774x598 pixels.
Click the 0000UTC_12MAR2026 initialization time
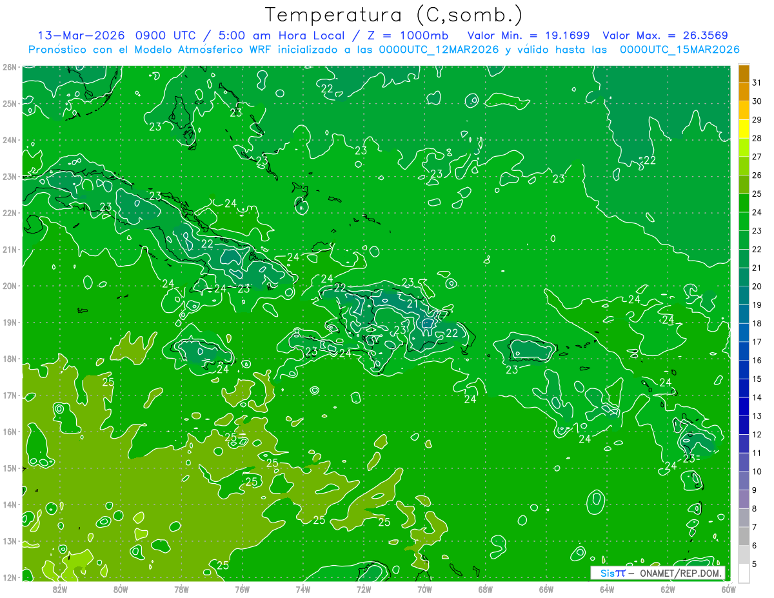439,50
